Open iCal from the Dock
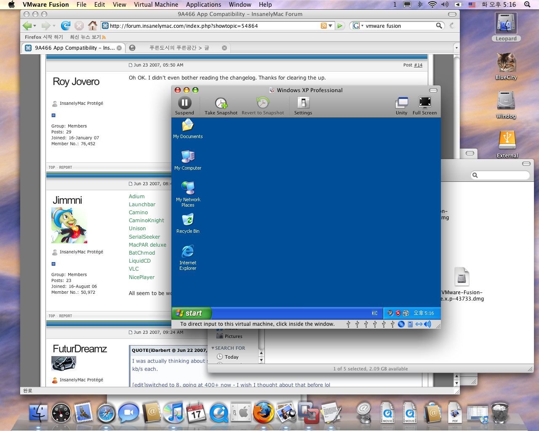 196,413
